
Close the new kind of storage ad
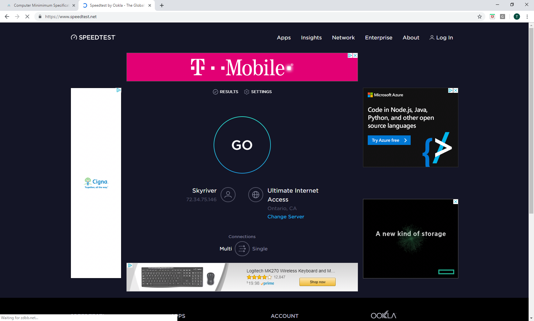point(456,202)
